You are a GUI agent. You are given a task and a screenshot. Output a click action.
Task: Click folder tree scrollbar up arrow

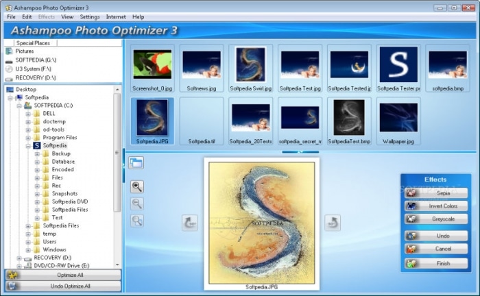point(117,89)
